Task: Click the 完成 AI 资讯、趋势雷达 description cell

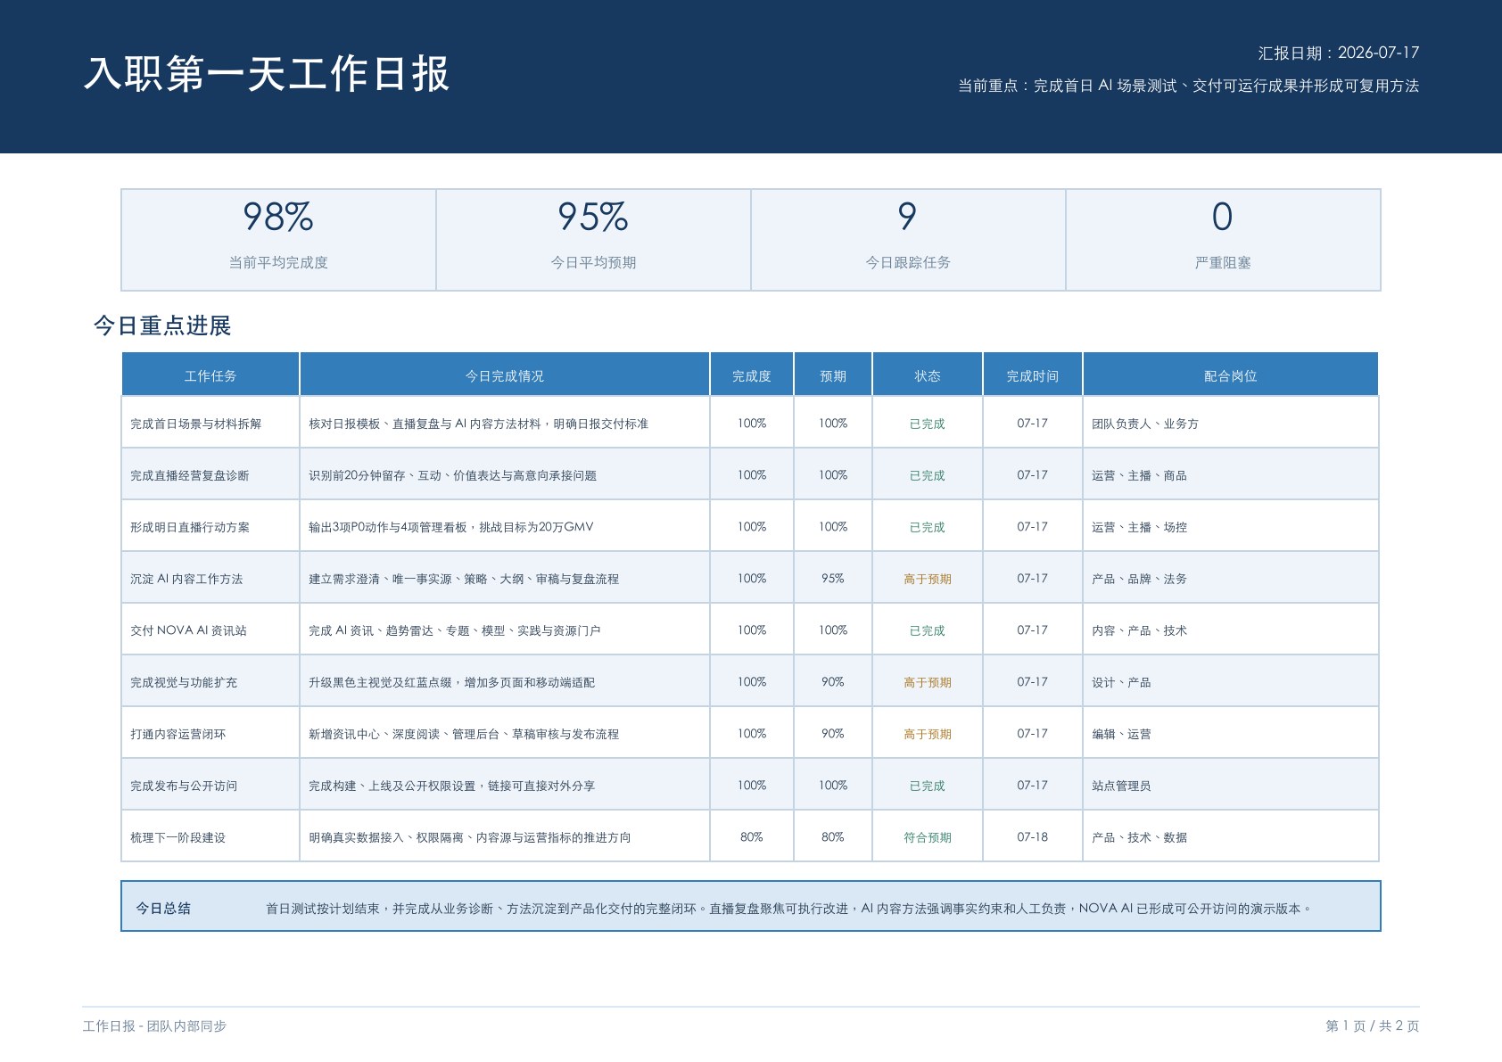Action: [505, 630]
